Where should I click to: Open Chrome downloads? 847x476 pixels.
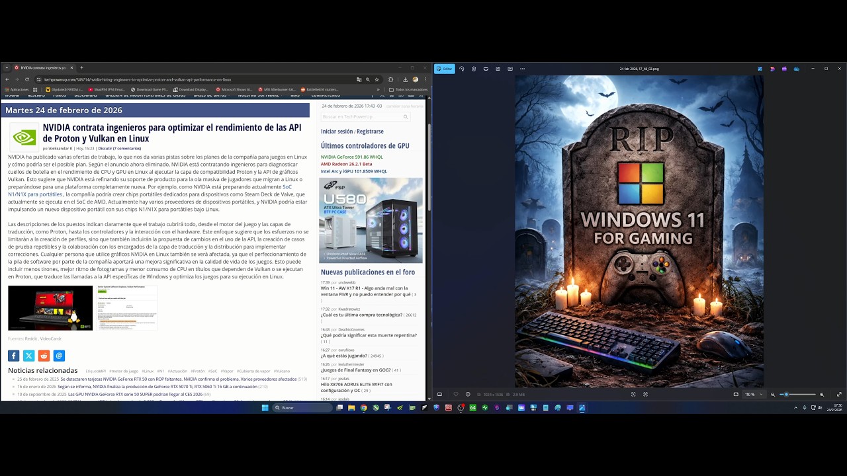pyautogui.click(x=405, y=79)
